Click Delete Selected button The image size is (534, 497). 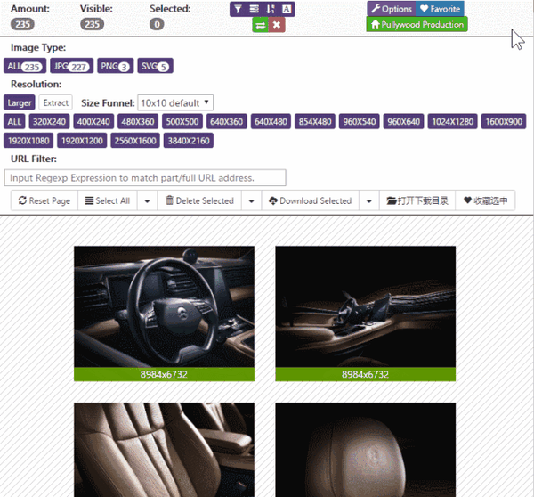[199, 200]
